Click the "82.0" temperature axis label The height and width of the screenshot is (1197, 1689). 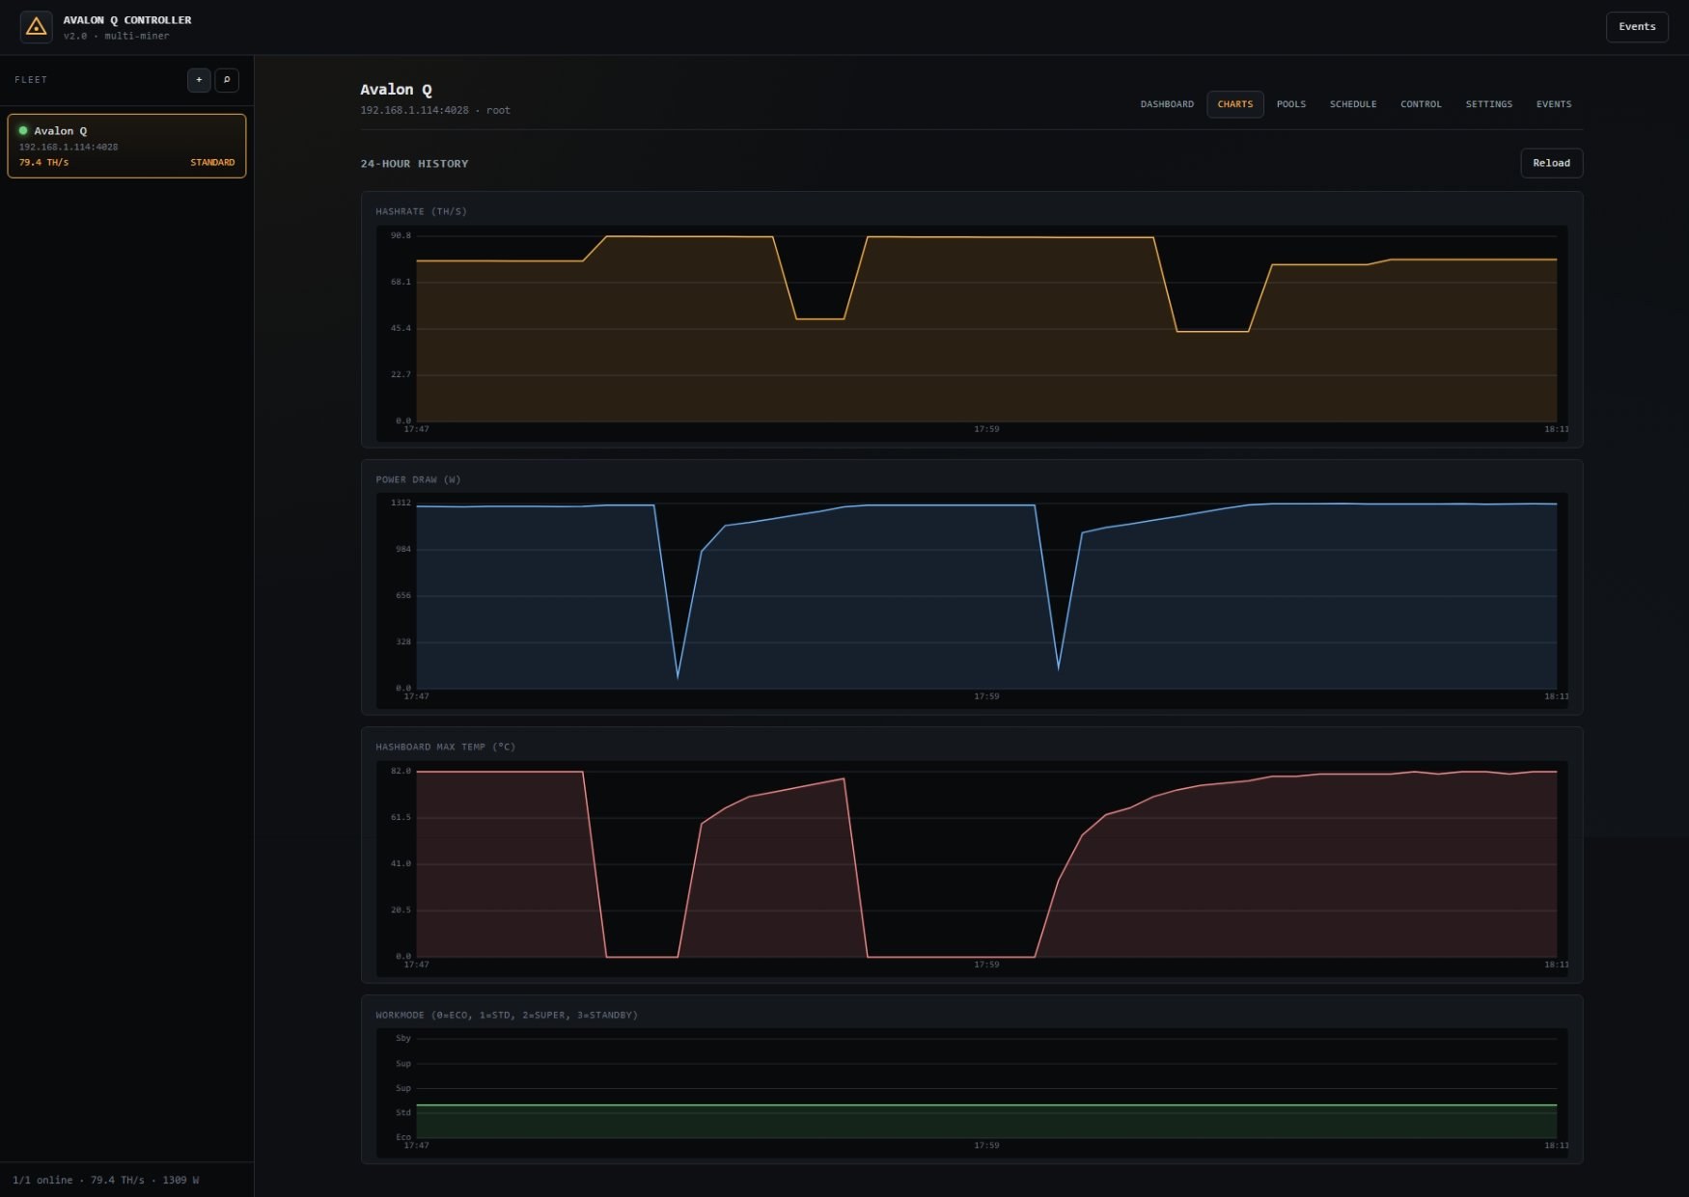click(x=401, y=771)
